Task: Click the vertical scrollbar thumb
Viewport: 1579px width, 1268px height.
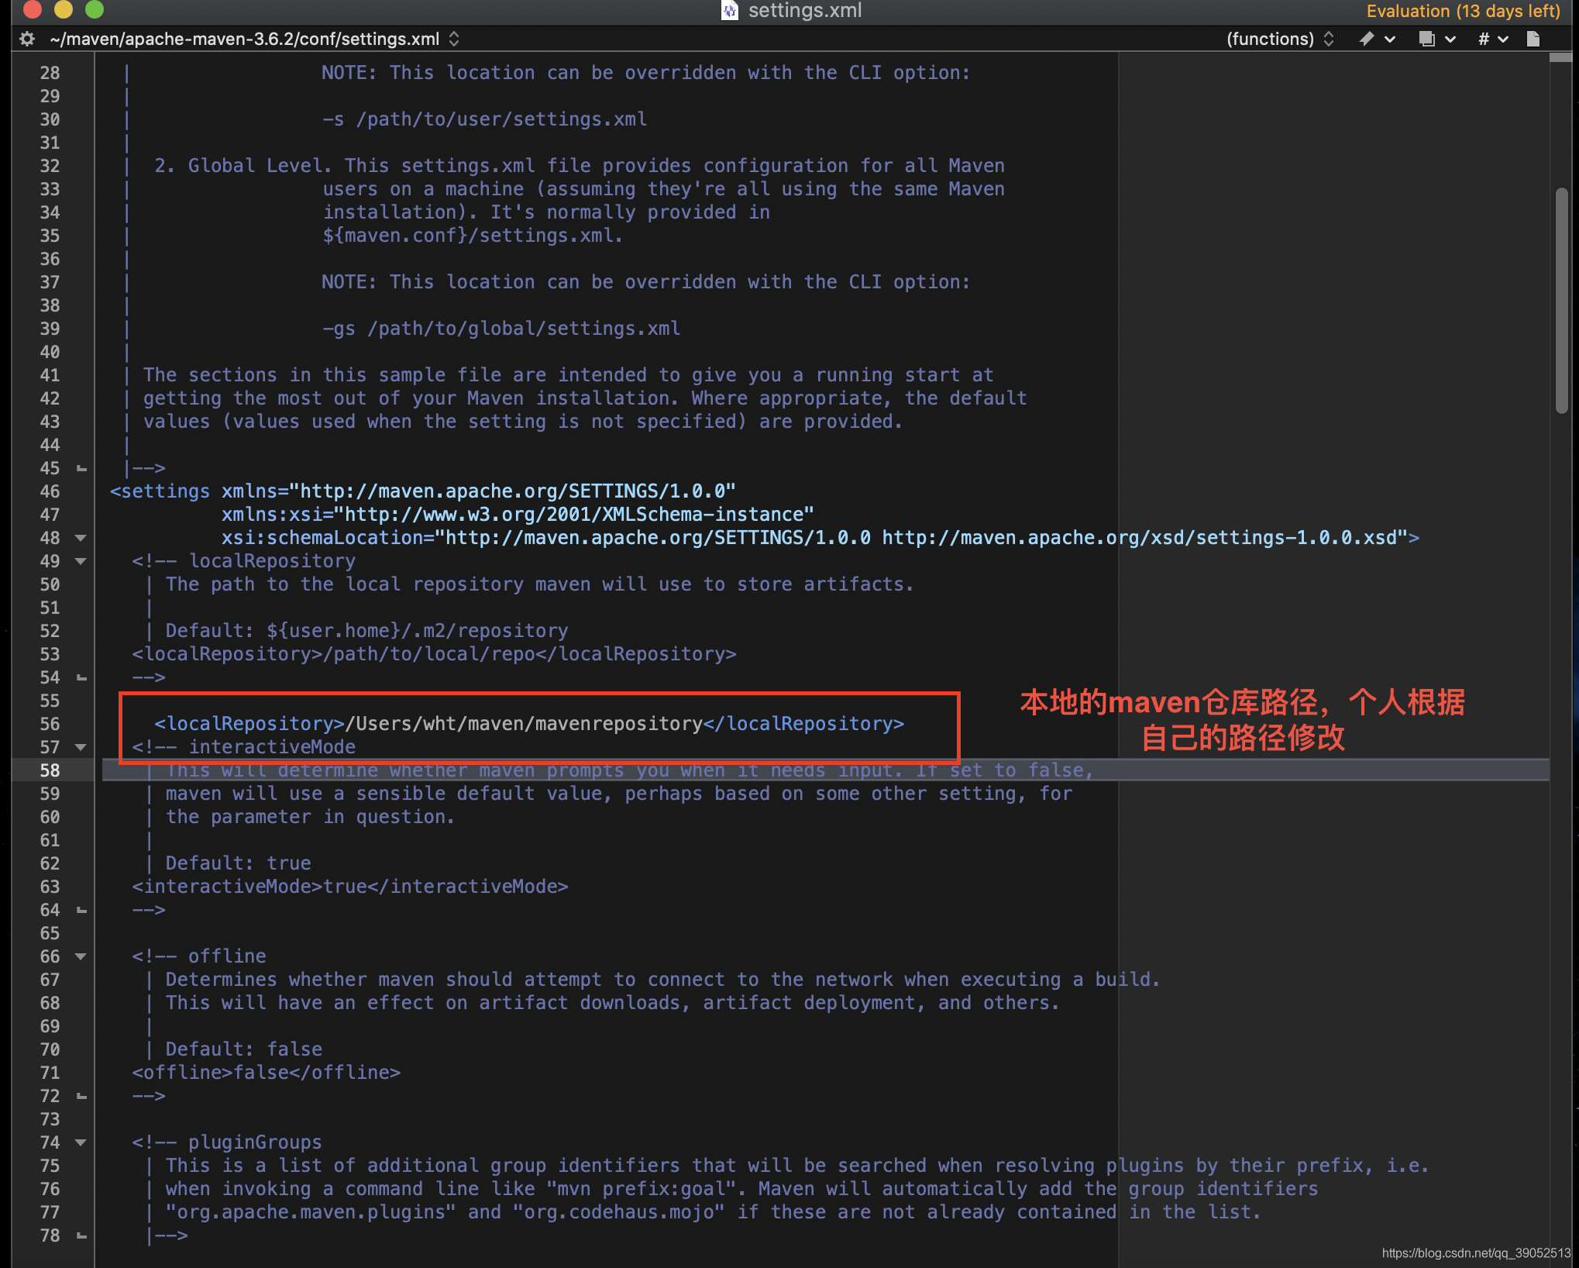Action: coord(1561,301)
